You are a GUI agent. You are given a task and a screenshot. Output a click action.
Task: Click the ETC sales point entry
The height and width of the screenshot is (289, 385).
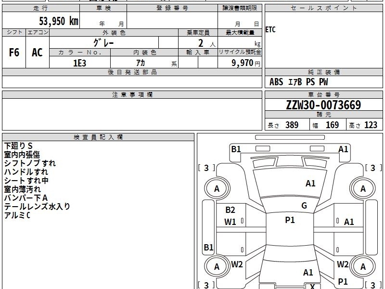point(270,30)
